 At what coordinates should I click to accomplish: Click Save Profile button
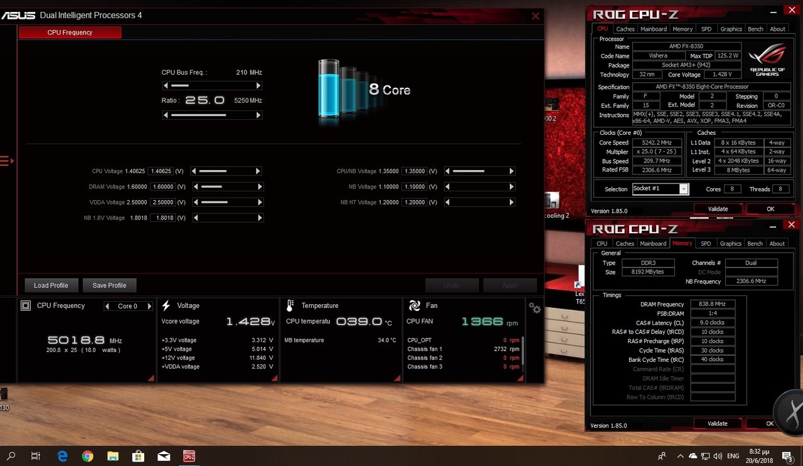point(109,285)
